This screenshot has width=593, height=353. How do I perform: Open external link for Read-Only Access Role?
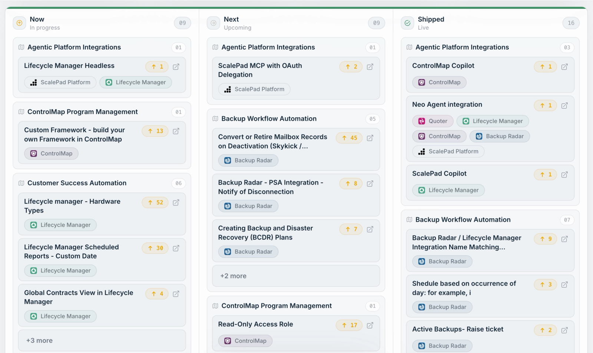pos(370,325)
